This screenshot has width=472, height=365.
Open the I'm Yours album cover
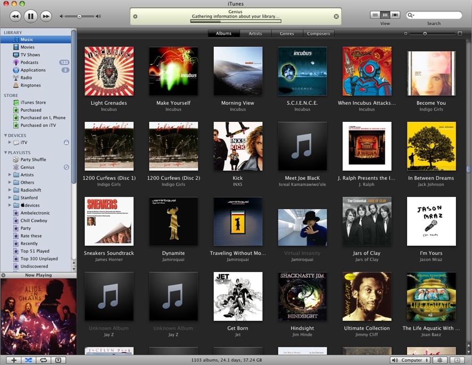pyautogui.click(x=432, y=221)
